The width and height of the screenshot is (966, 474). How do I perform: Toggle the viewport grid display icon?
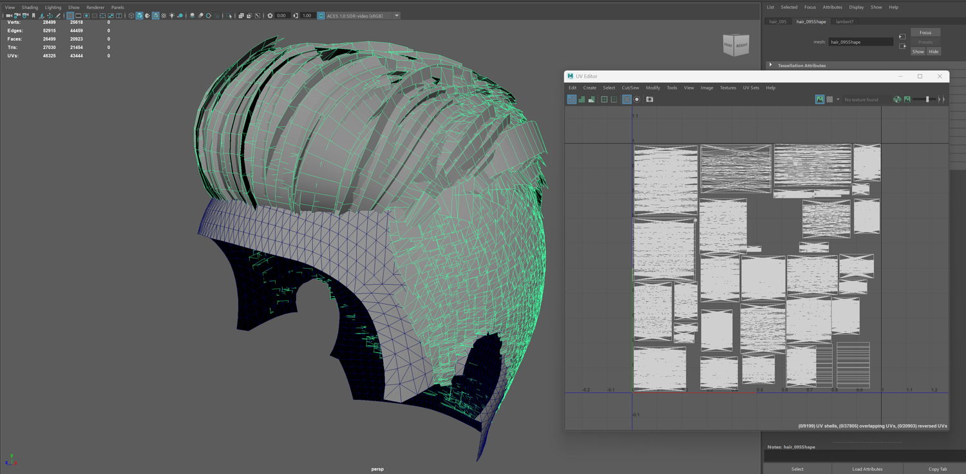coord(70,15)
